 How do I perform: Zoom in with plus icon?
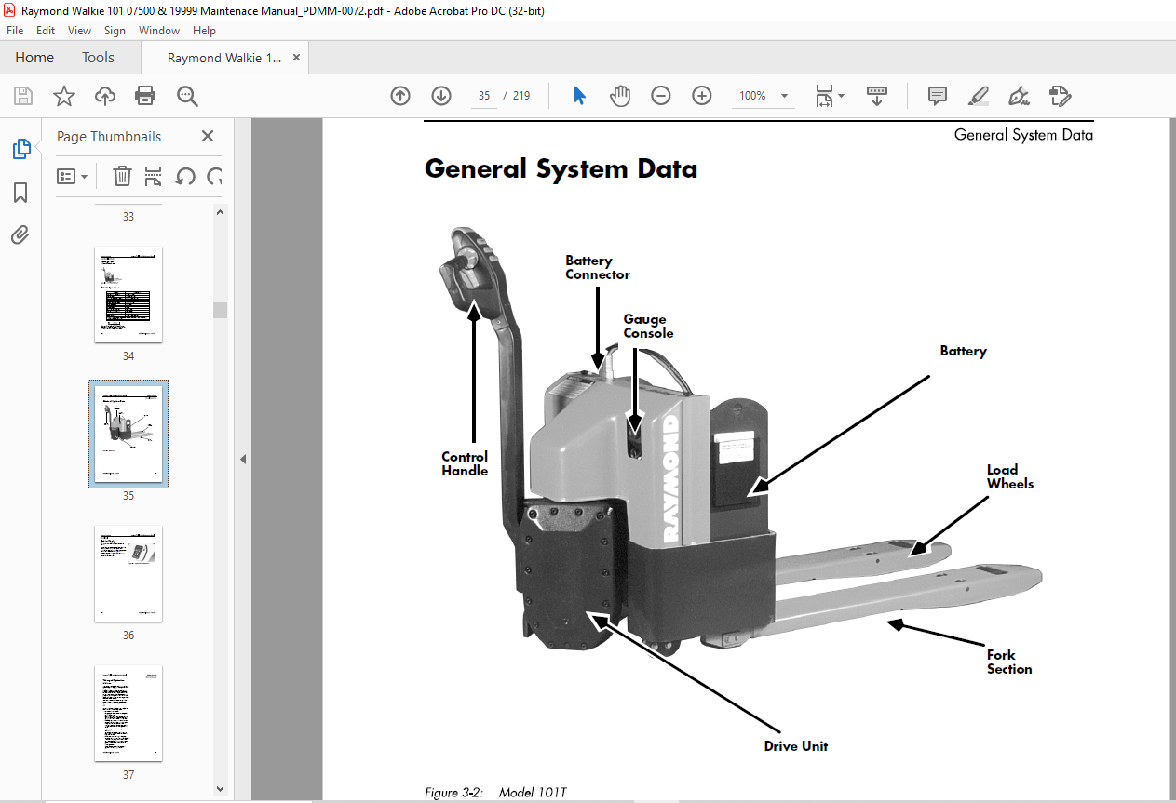pyautogui.click(x=702, y=96)
